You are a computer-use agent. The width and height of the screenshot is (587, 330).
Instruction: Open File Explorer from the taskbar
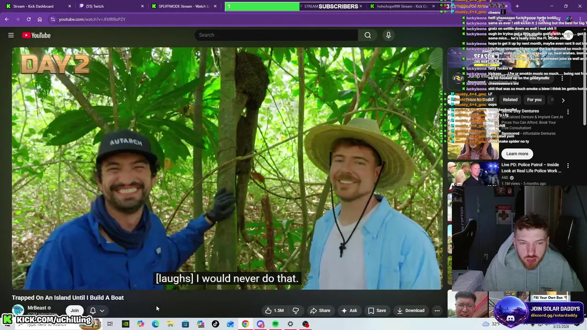pyautogui.click(x=170, y=324)
